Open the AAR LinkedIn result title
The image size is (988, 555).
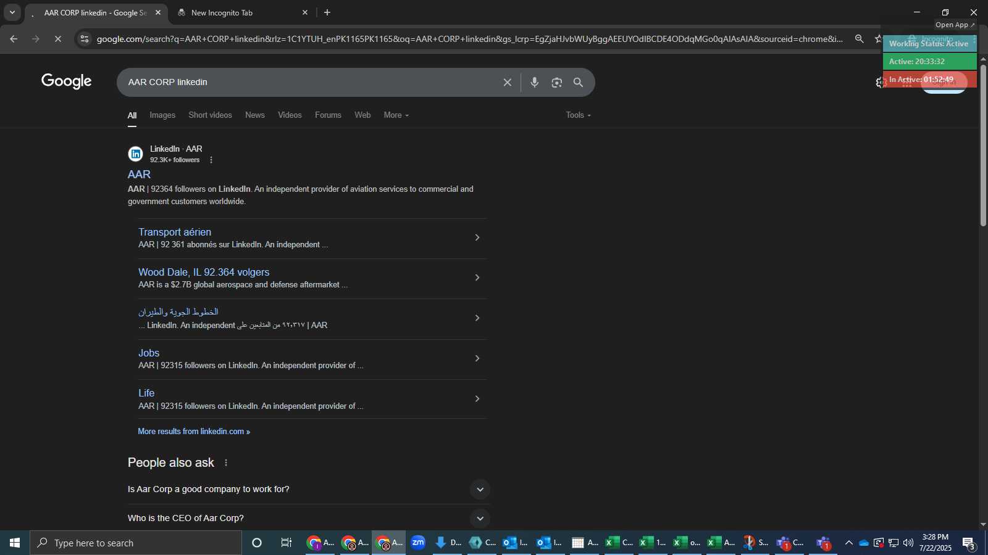point(139,175)
